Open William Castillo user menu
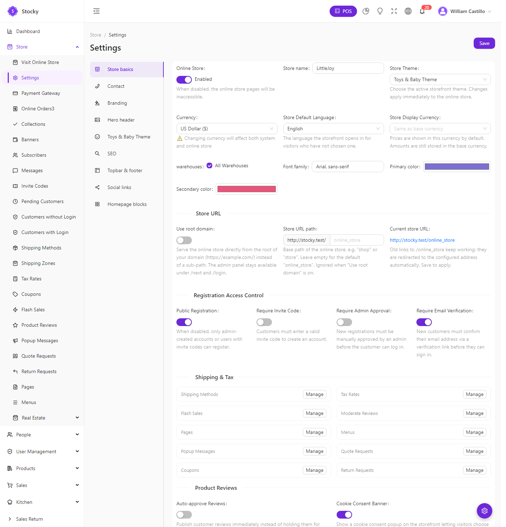This screenshot has width=506, height=527. point(465,11)
